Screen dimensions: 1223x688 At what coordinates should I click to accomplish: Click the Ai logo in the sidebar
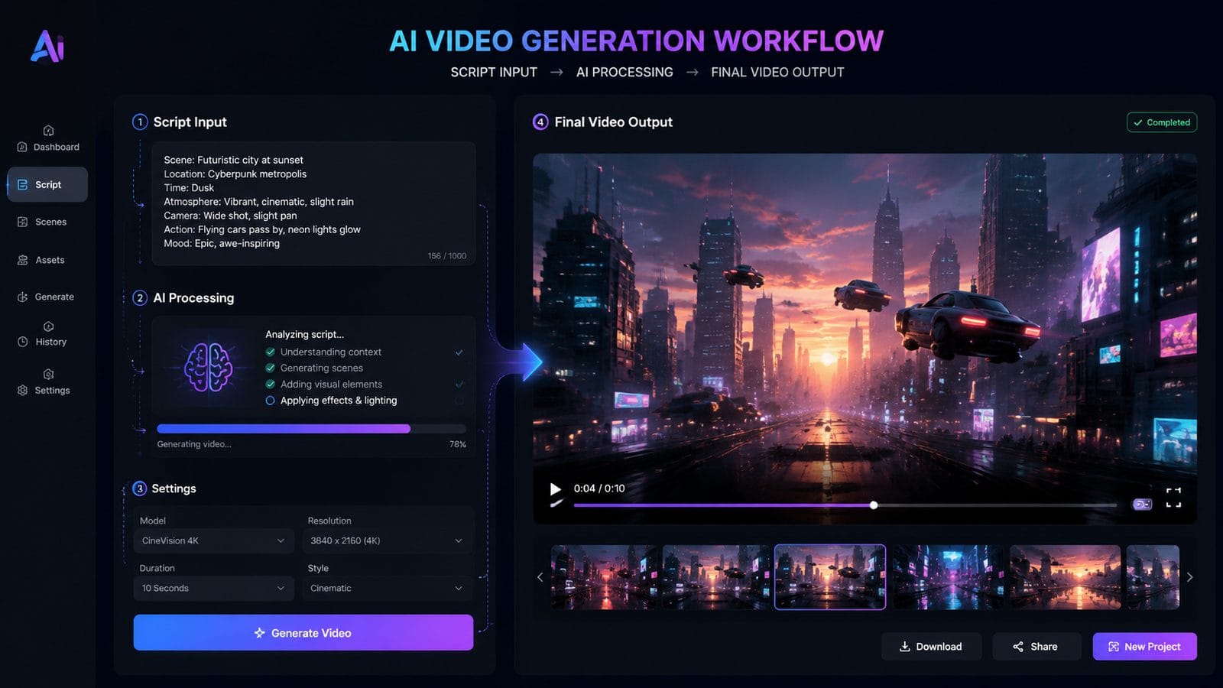pos(47,46)
